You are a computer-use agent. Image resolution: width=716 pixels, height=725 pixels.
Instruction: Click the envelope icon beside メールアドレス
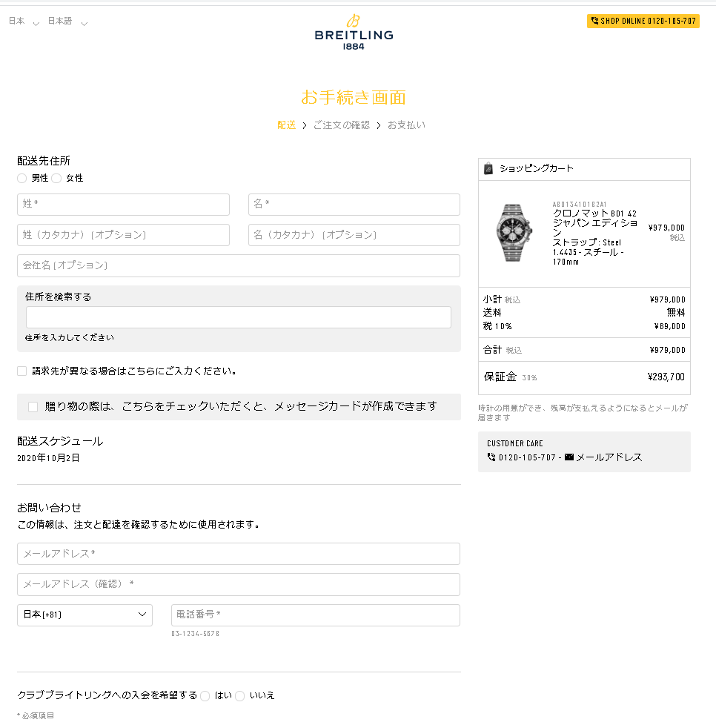(569, 457)
